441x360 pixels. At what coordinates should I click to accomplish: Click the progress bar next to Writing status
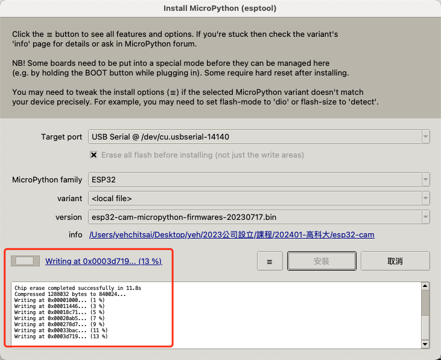[25, 261]
